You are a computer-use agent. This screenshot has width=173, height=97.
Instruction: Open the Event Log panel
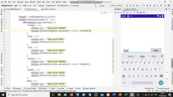pyautogui.click(x=149, y=88)
